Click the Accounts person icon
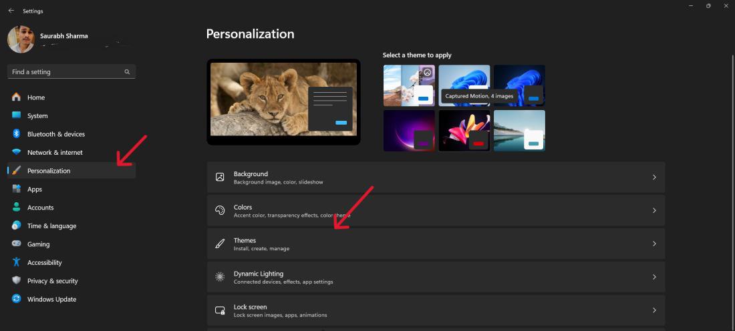Image resolution: width=735 pixels, height=331 pixels. coord(17,208)
